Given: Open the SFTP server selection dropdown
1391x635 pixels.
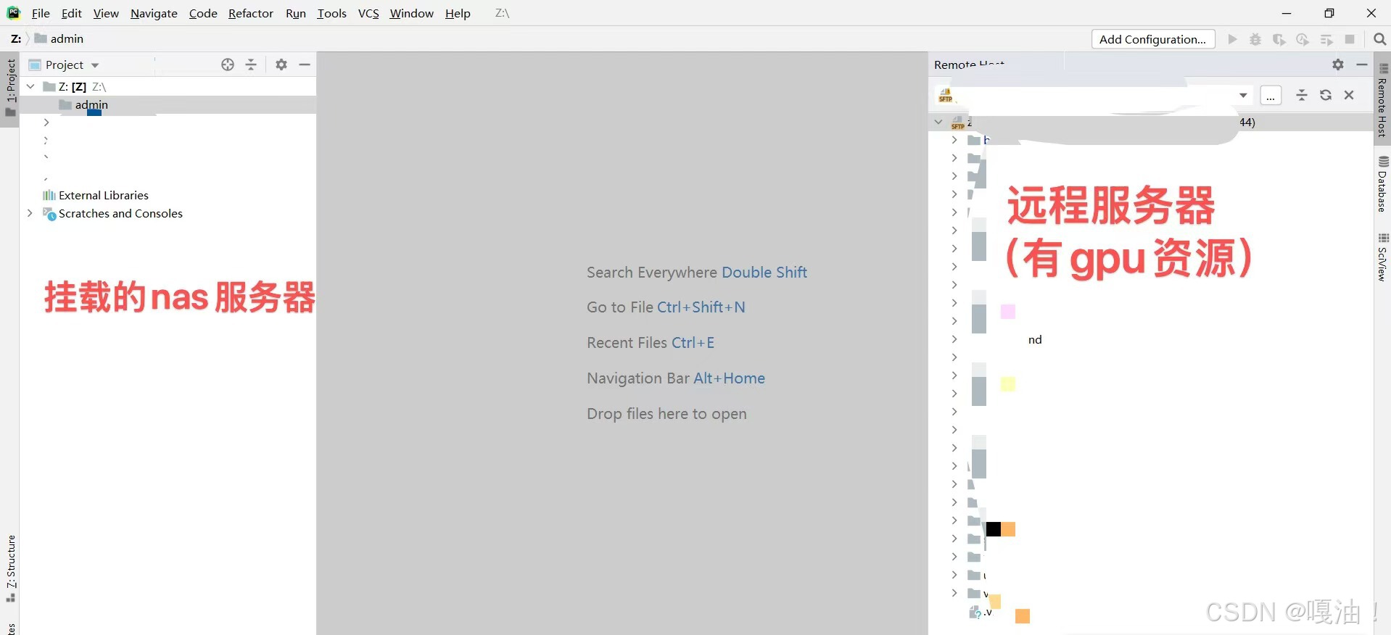Looking at the screenshot, I should (1243, 95).
